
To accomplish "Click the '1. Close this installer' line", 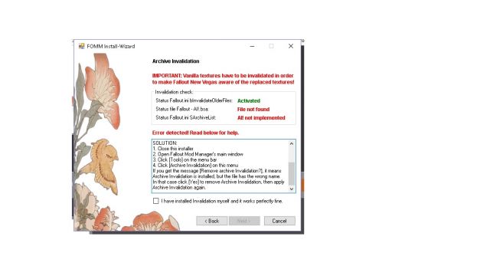I will click(x=173, y=149).
